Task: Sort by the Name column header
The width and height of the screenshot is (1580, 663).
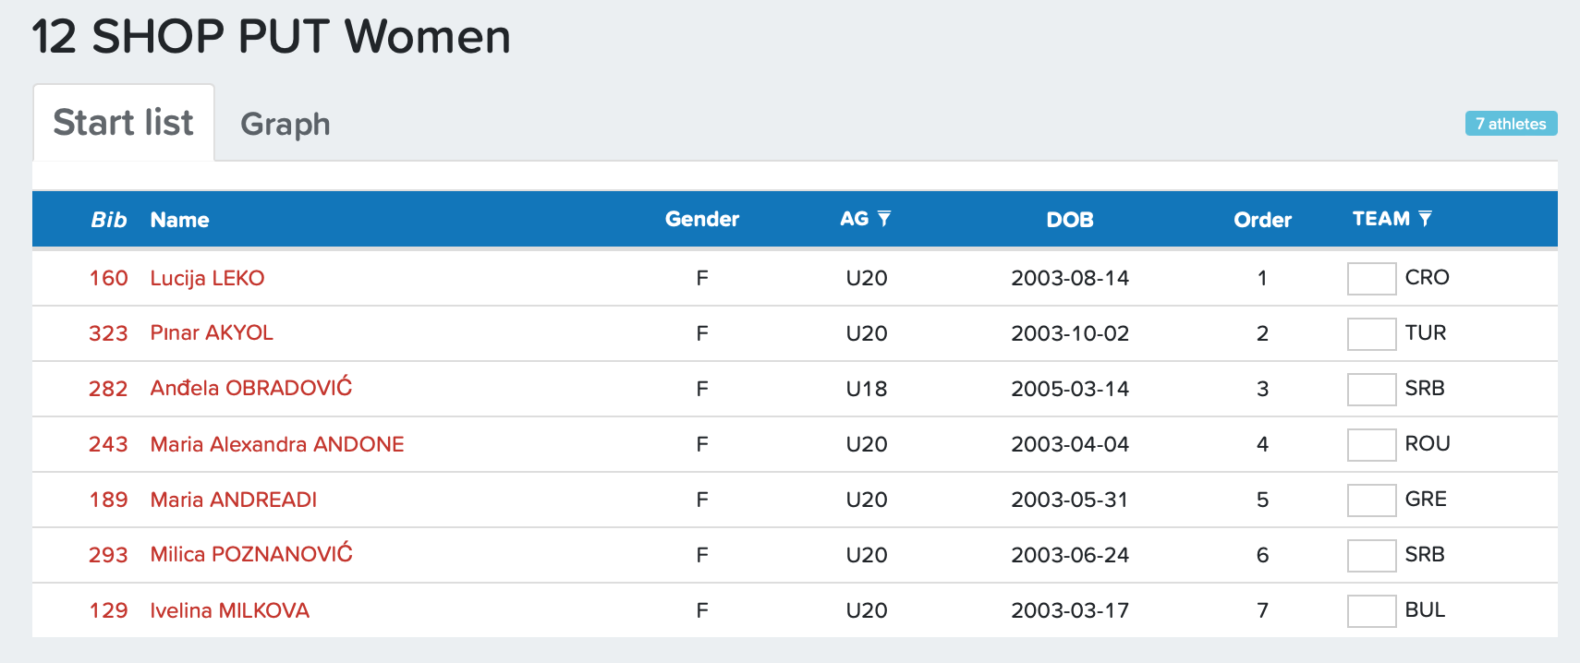Action: [179, 220]
